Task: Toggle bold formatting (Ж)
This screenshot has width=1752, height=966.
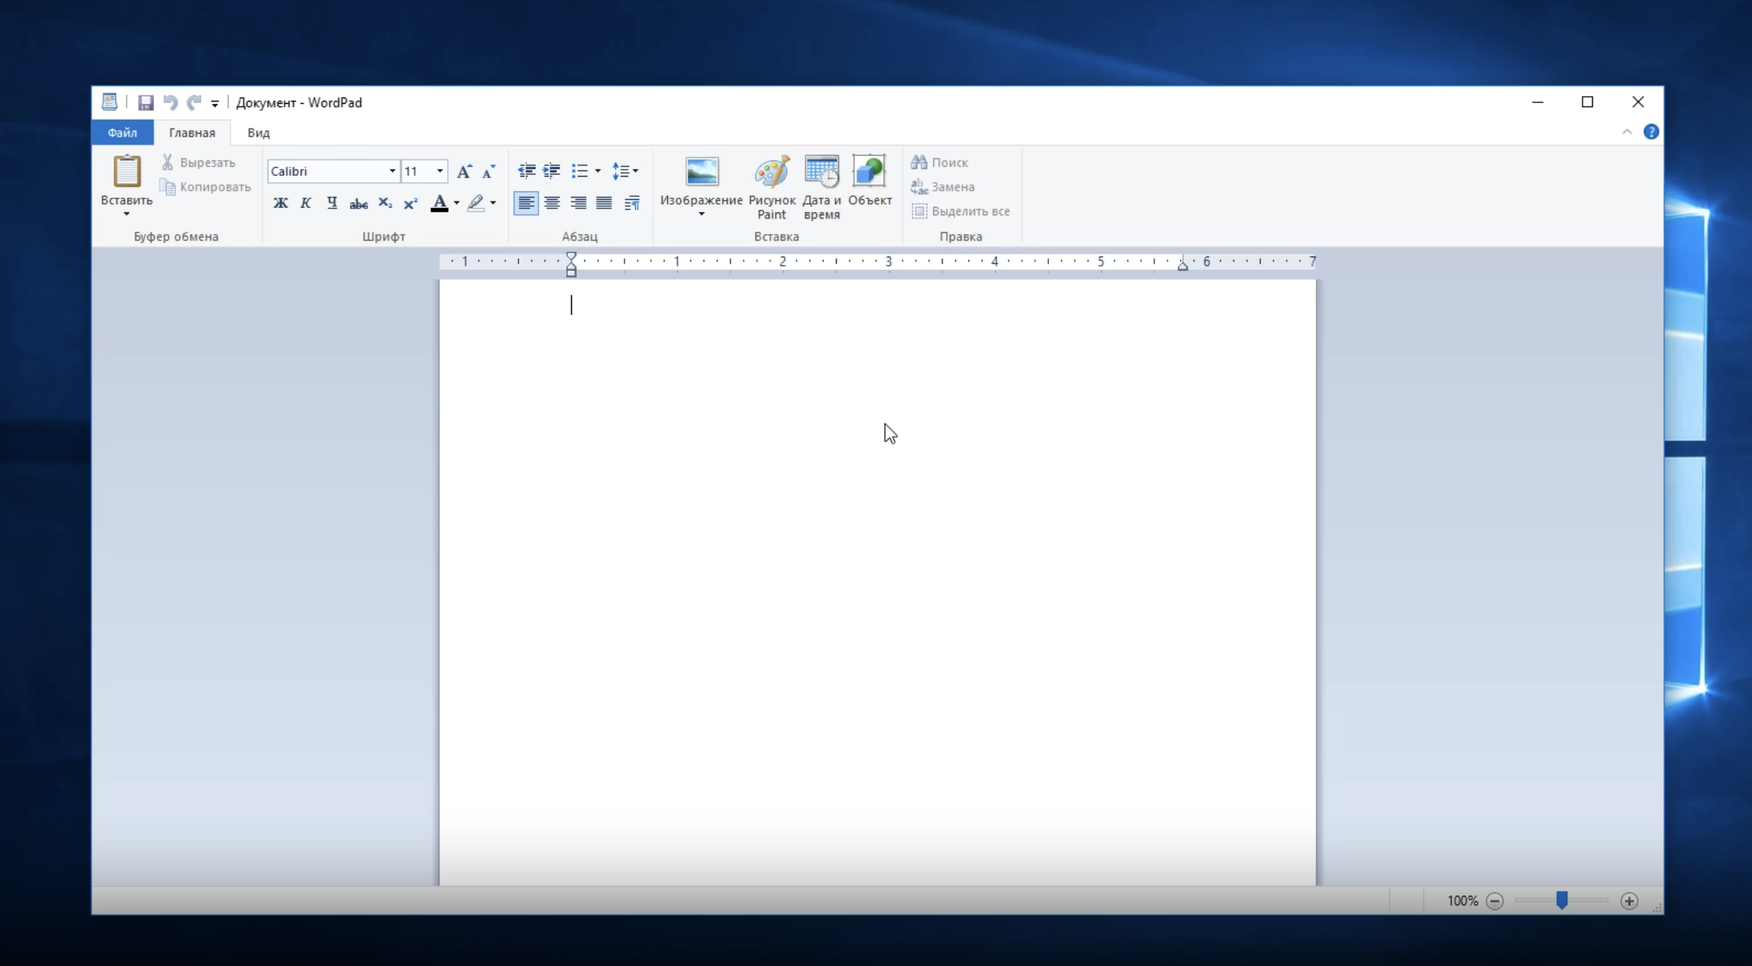Action: click(280, 203)
